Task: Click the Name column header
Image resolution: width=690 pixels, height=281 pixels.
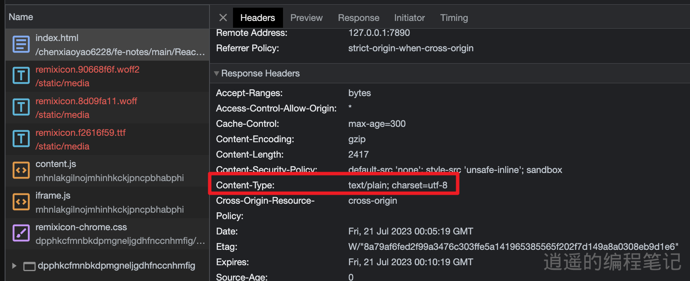Action: pyautogui.click(x=21, y=17)
